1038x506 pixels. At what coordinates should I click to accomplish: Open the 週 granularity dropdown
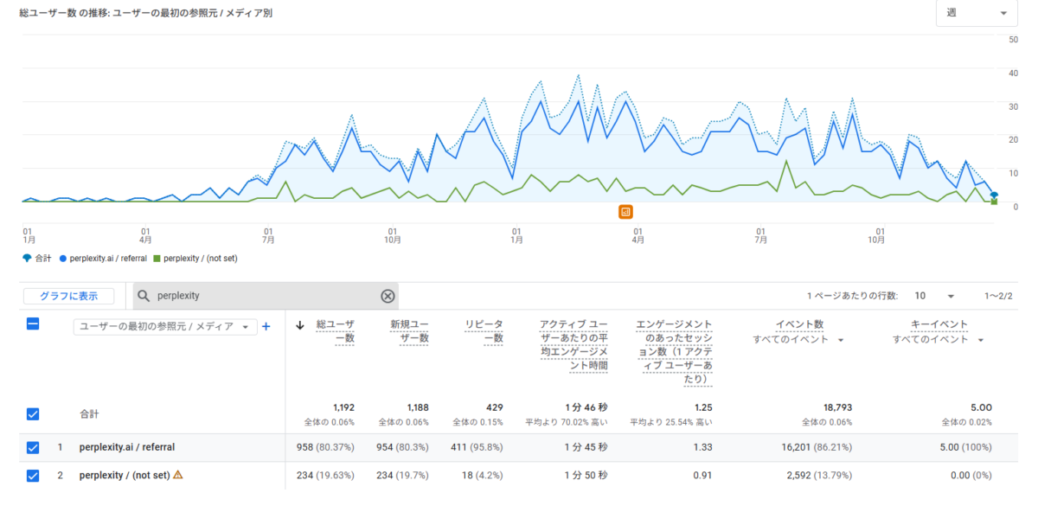coord(977,14)
